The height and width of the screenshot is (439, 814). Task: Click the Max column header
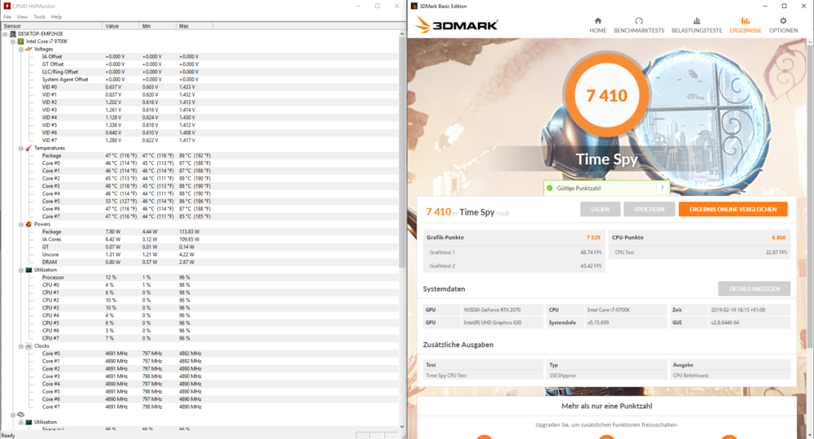(x=184, y=26)
